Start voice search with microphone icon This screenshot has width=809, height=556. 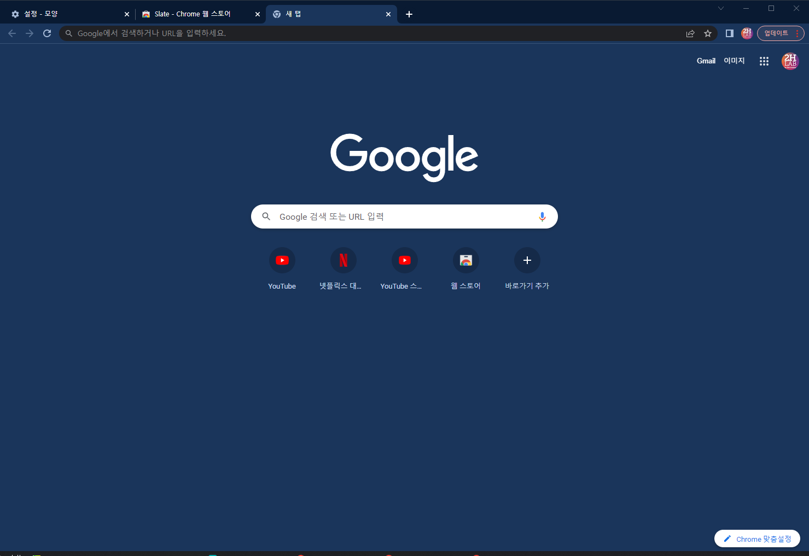coord(542,216)
